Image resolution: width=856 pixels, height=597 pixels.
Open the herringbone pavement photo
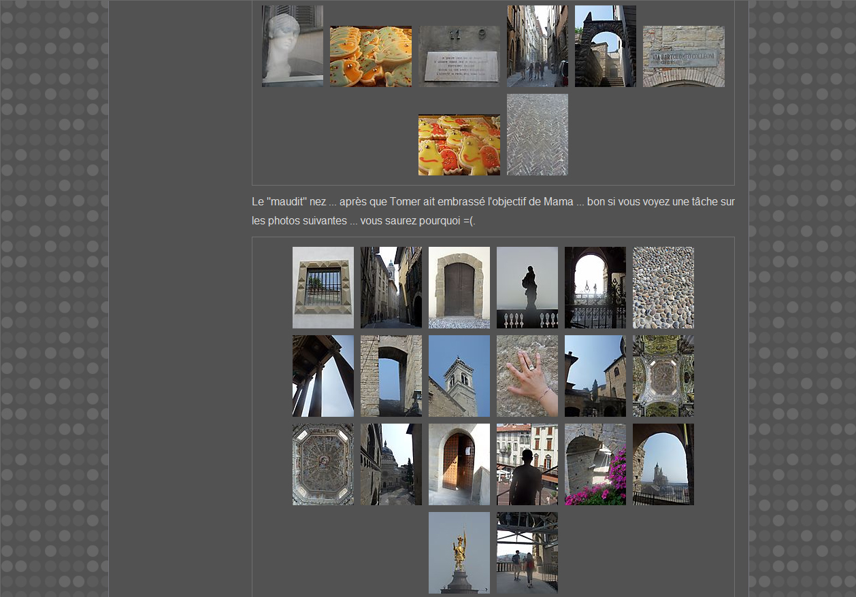pyautogui.click(x=537, y=135)
